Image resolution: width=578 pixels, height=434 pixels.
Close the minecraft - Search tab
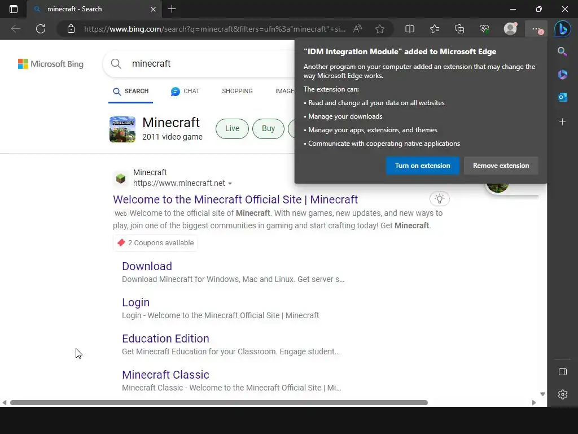tap(153, 9)
